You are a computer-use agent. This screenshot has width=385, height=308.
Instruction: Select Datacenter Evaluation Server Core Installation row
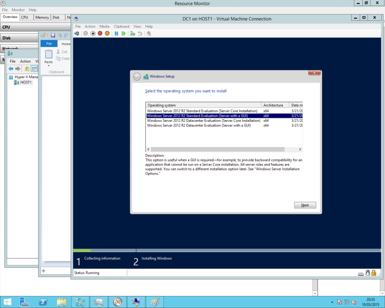pyautogui.click(x=224, y=121)
